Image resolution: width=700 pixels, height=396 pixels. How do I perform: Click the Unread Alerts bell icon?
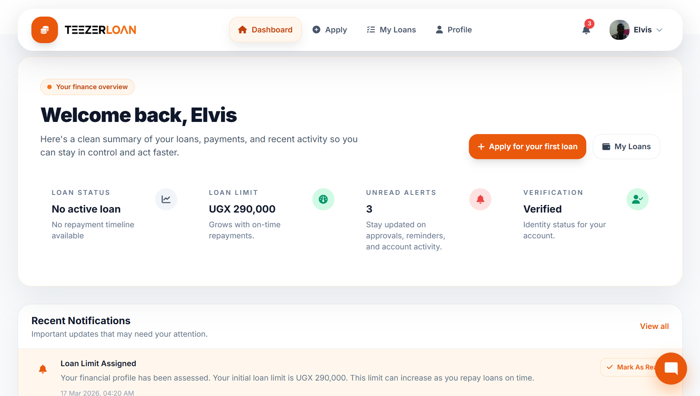[480, 199]
